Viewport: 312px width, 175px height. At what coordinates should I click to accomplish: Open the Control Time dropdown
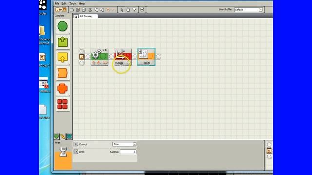(x=124, y=144)
